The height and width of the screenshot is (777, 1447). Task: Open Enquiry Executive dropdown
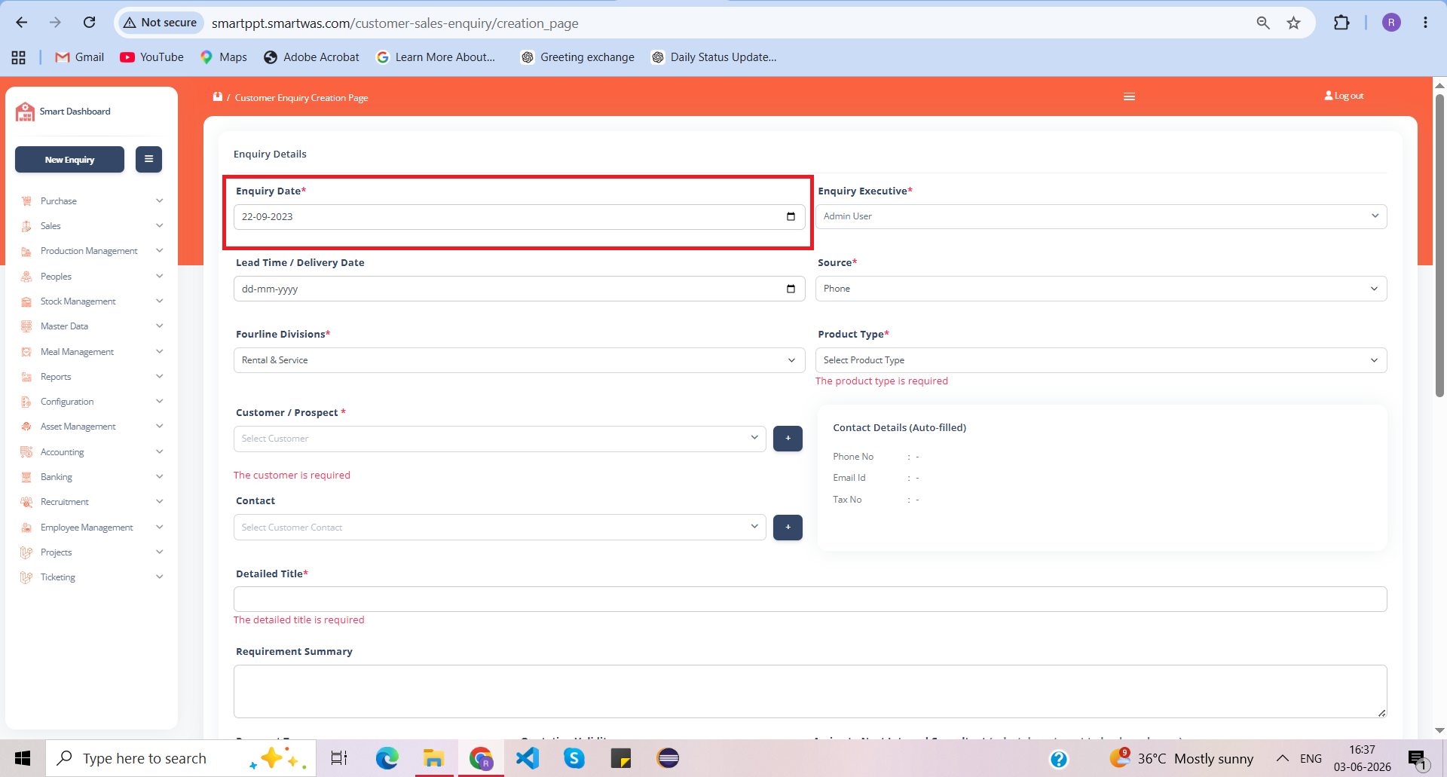pos(1101,216)
